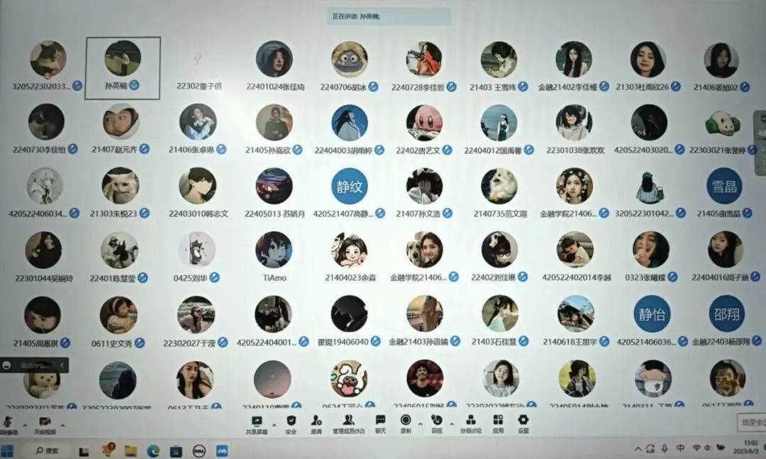The width and height of the screenshot is (766, 459).
Task: Open the Security (安全) shield icon
Action: (291, 422)
